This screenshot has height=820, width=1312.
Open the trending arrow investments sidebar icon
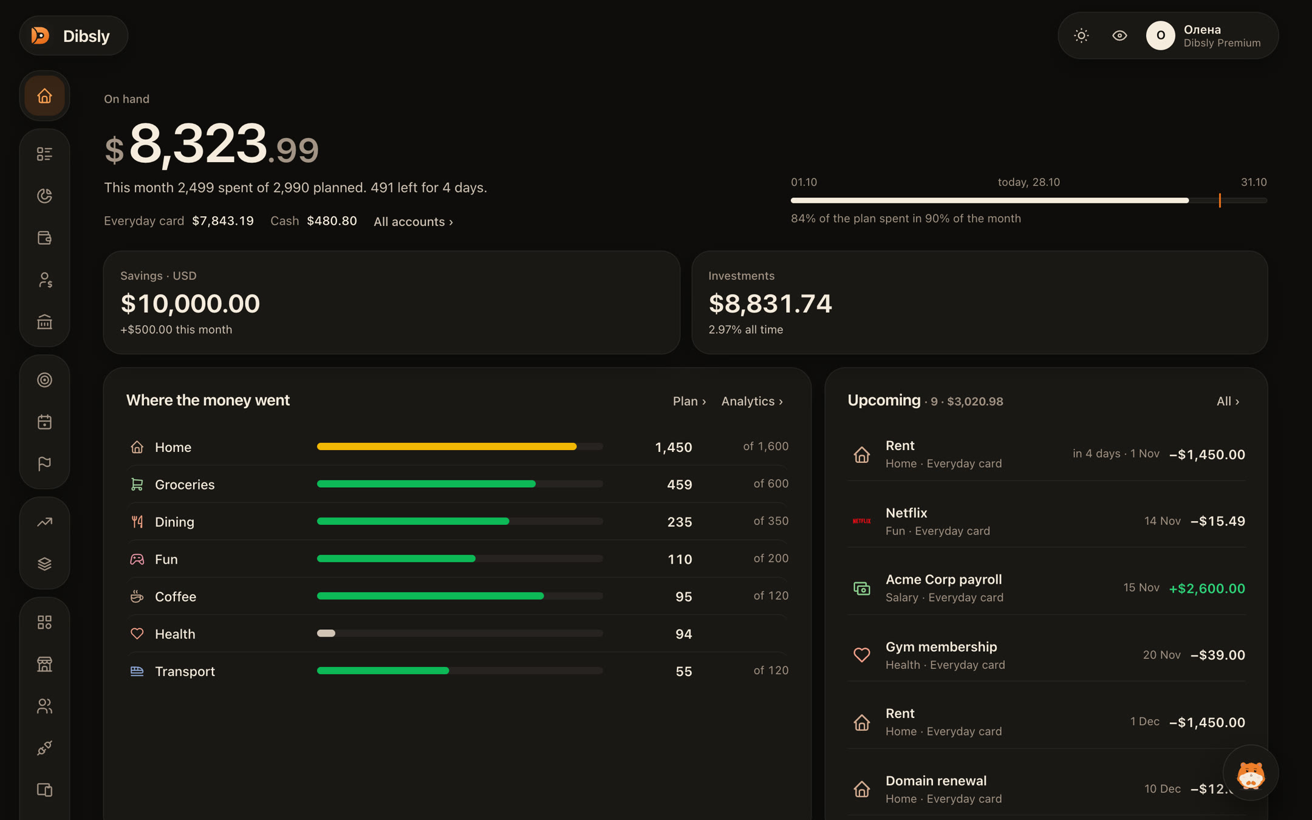click(44, 522)
